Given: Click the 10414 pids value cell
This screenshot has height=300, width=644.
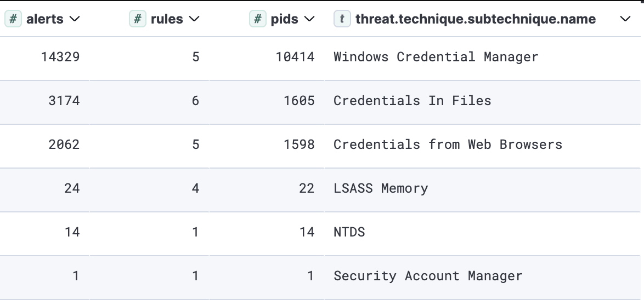Looking at the screenshot, I should click(x=295, y=57).
